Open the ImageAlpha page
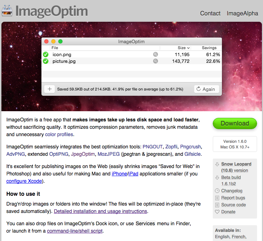 tap(242, 13)
